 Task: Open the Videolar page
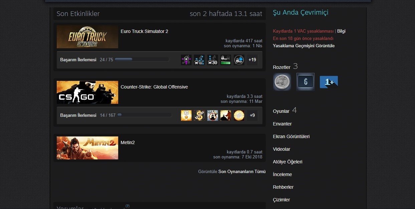pos(281,149)
